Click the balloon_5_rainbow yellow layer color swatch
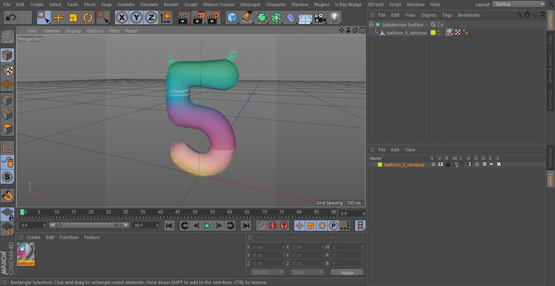The height and width of the screenshot is (286, 555). [433, 33]
